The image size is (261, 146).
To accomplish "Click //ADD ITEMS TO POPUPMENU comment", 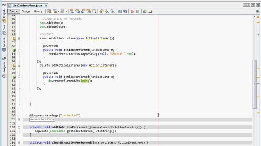I will pyautogui.click(x=62, y=19).
